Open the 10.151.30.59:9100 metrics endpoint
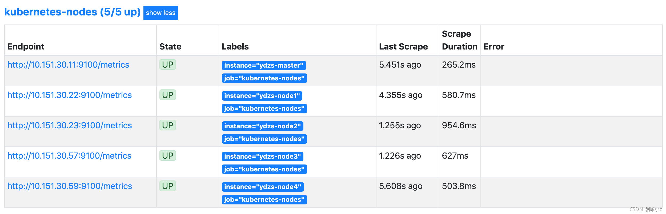 pos(70,186)
